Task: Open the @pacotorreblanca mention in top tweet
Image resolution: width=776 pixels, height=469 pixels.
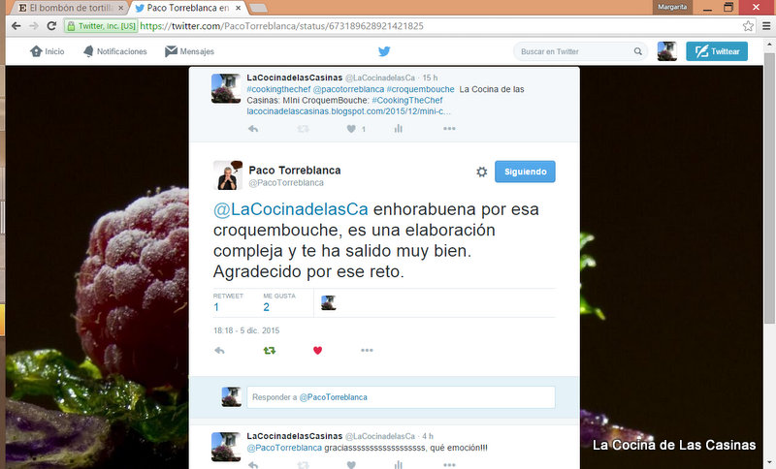Action: [x=348, y=89]
